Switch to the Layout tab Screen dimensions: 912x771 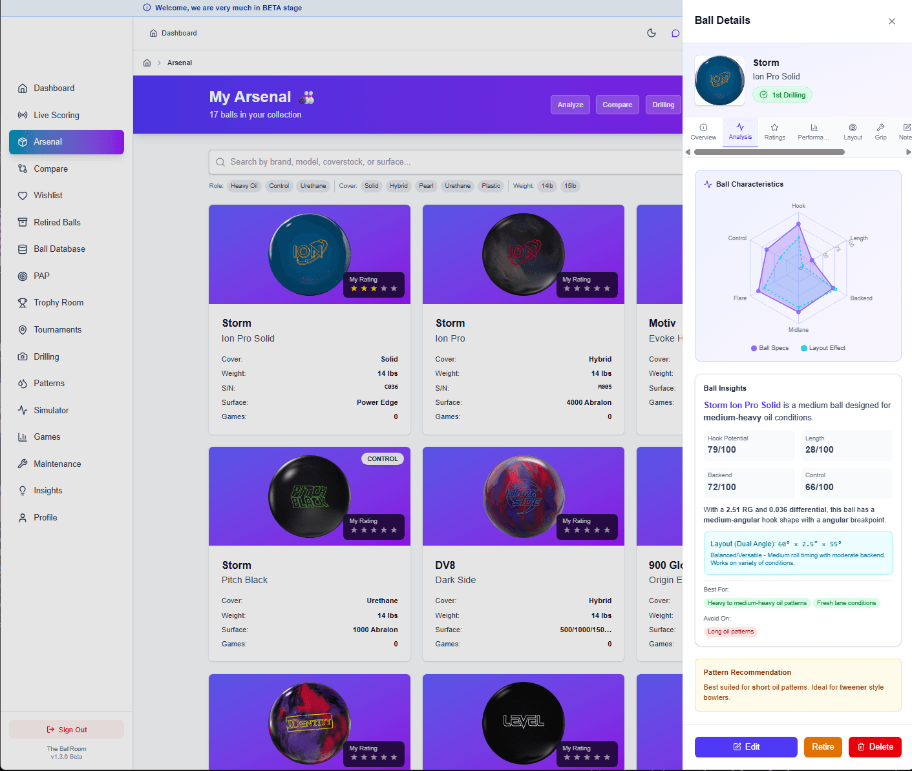[x=853, y=132]
